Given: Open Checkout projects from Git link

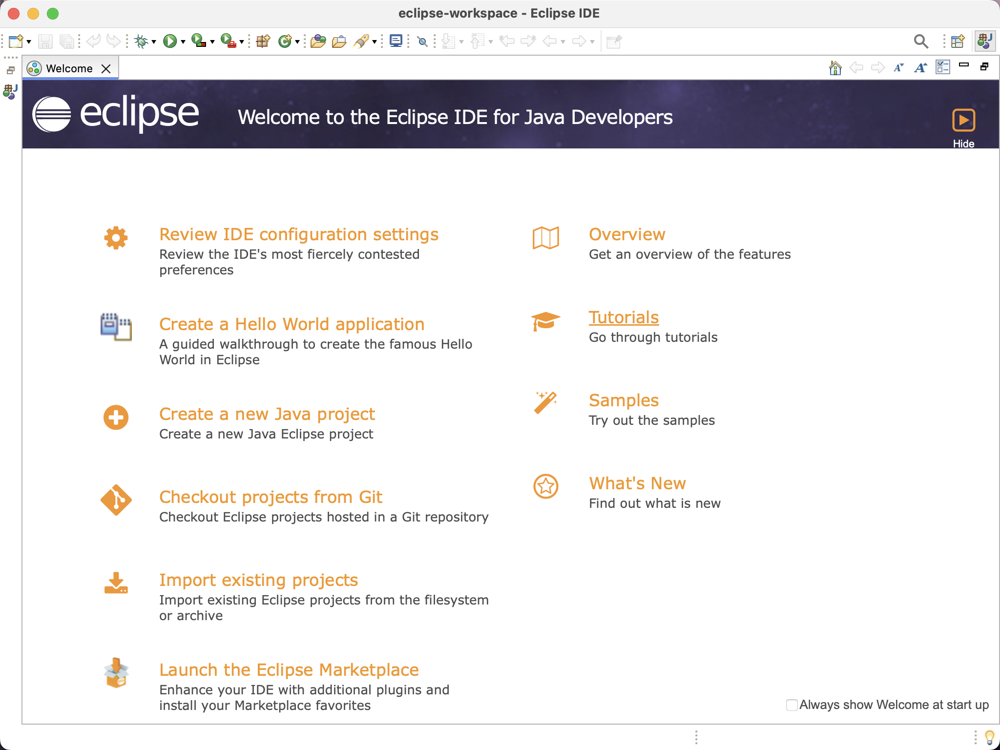Looking at the screenshot, I should pos(271,497).
